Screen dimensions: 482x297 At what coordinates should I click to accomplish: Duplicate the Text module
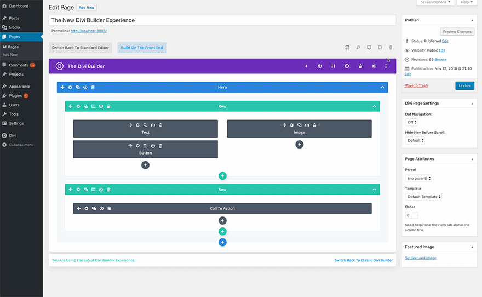pos(145,125)
